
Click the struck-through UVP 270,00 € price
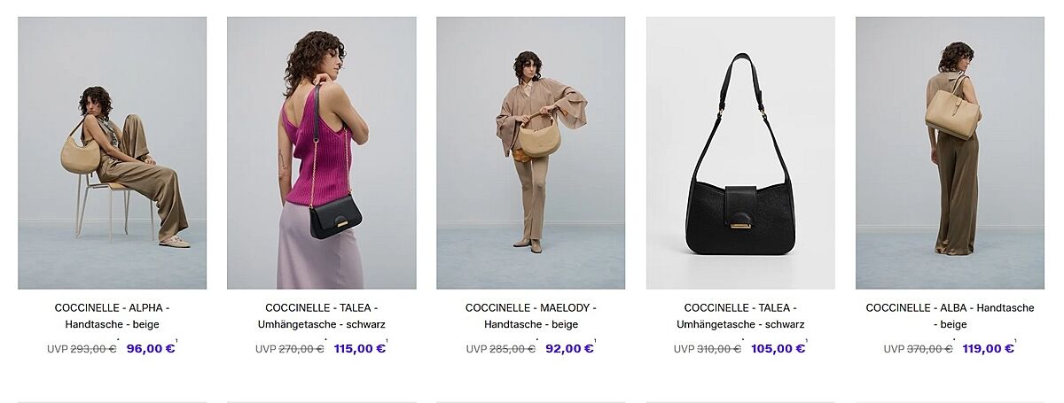click(x=290, y=349)
